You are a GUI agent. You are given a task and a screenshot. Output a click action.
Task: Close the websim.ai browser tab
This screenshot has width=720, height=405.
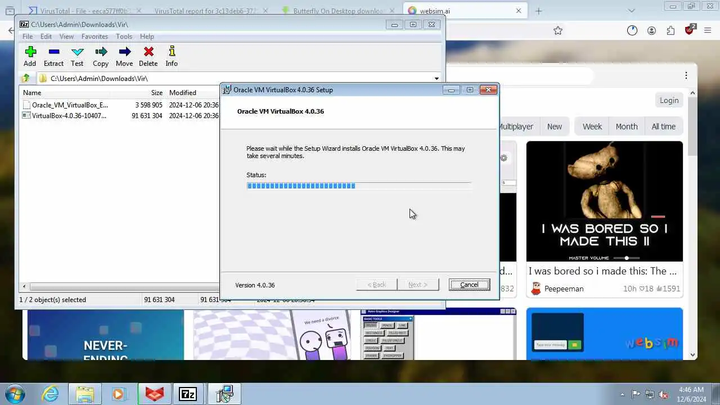coord(519,11)
